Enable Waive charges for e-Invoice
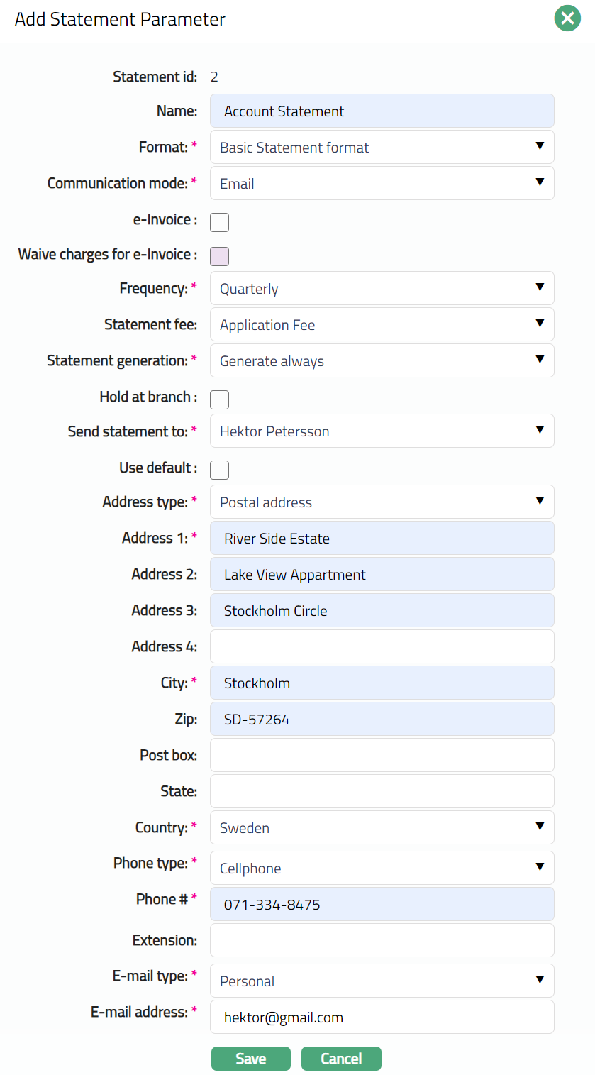Viewport: 595px width, 1075px height. pos(220,256)
